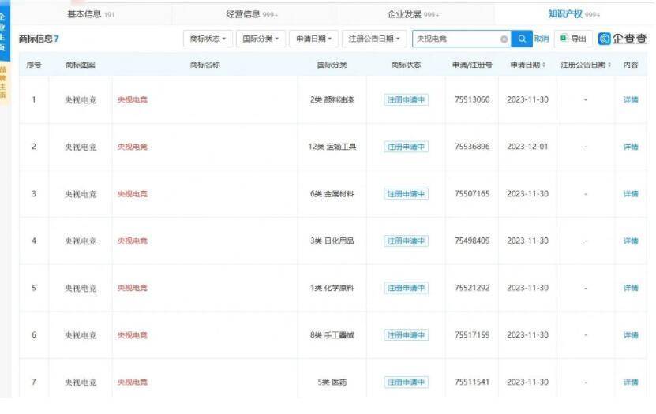Image resolution: width=656 pixels, height=414 pixels.
Task: Clear the search field with the X icon
Action: click(x=504, y=39)
